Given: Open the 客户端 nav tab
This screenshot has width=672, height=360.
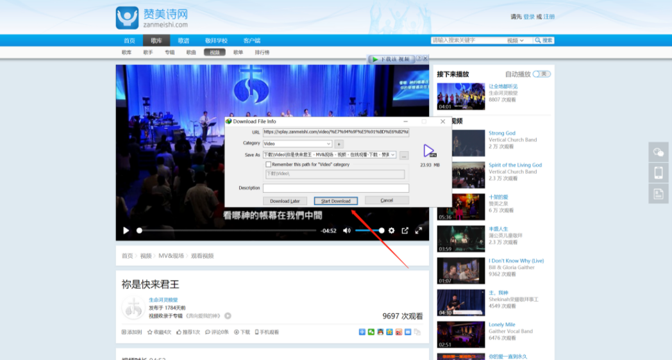Looking at the screenshot, I should tap(251, 40).
